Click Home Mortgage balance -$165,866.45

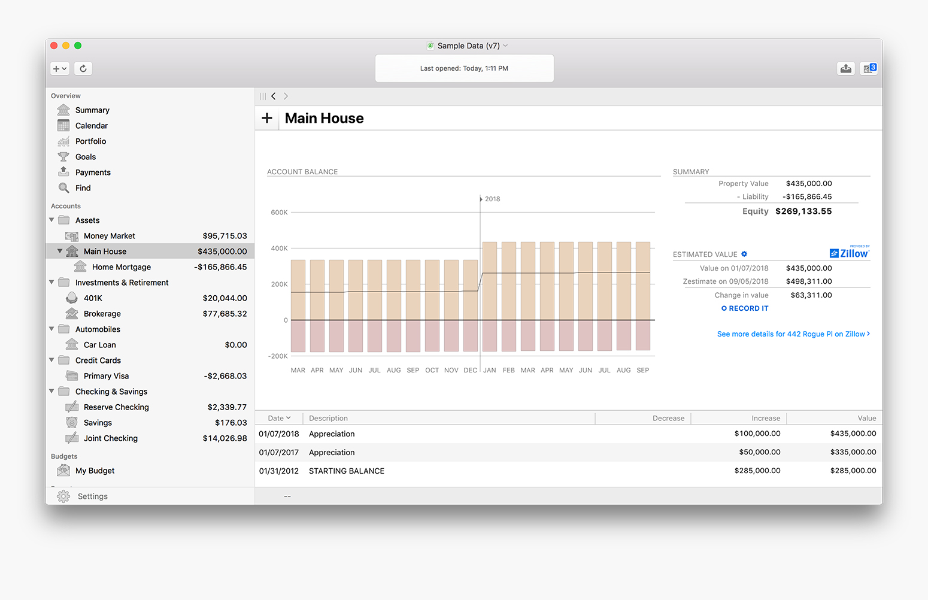point(220,267)
